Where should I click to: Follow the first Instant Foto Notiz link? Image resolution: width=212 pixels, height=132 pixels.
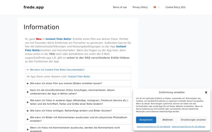[x=58, y=39]
